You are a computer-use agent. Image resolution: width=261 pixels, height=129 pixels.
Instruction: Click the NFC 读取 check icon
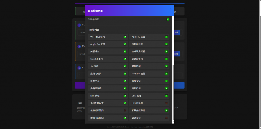[125, 96]
